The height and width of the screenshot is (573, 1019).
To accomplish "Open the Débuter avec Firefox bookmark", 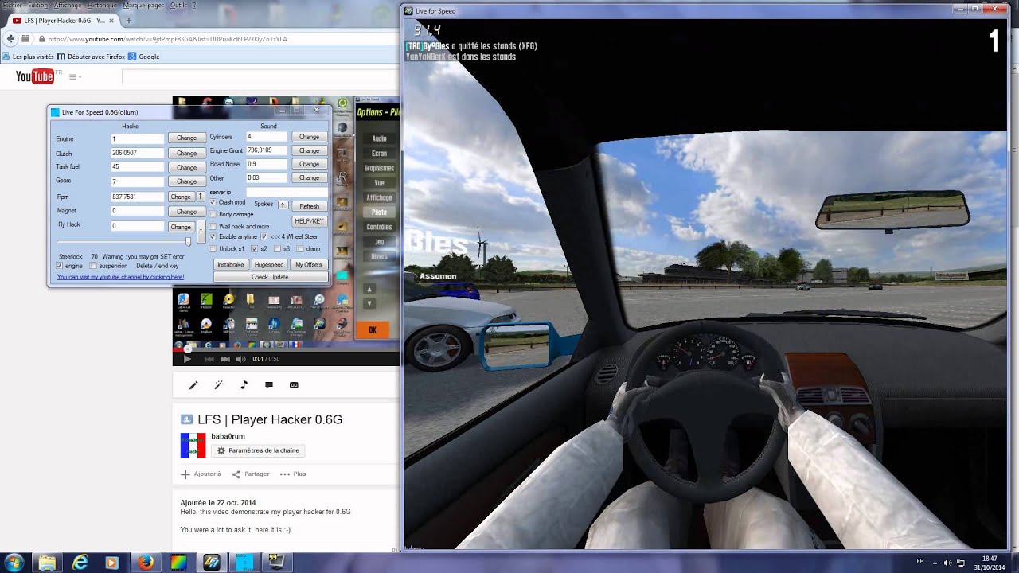I will point(92,57).
